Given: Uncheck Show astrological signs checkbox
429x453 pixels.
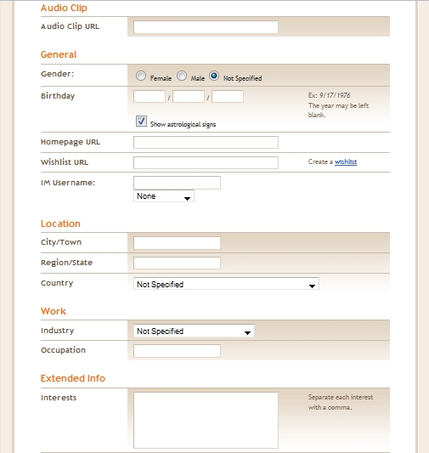Looking at the screenshot, I should [141, 122].
